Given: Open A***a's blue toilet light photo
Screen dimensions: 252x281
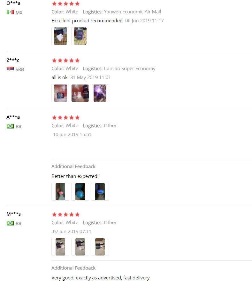Looking at the screenshot, I should pyautogui.click(x=100, y=192).
